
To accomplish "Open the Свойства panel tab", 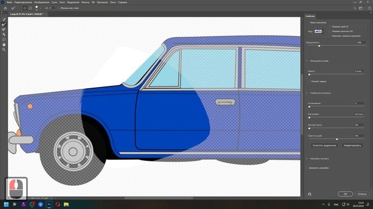I will pos(310,16).
